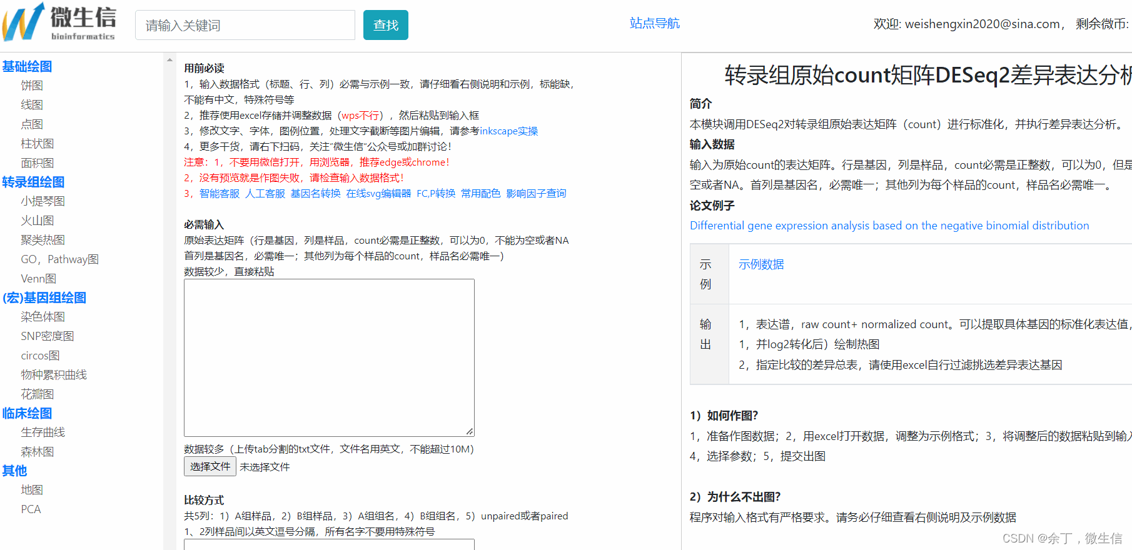
Task: Open the 常用配色 link
Action: click(x=481, y=194)
